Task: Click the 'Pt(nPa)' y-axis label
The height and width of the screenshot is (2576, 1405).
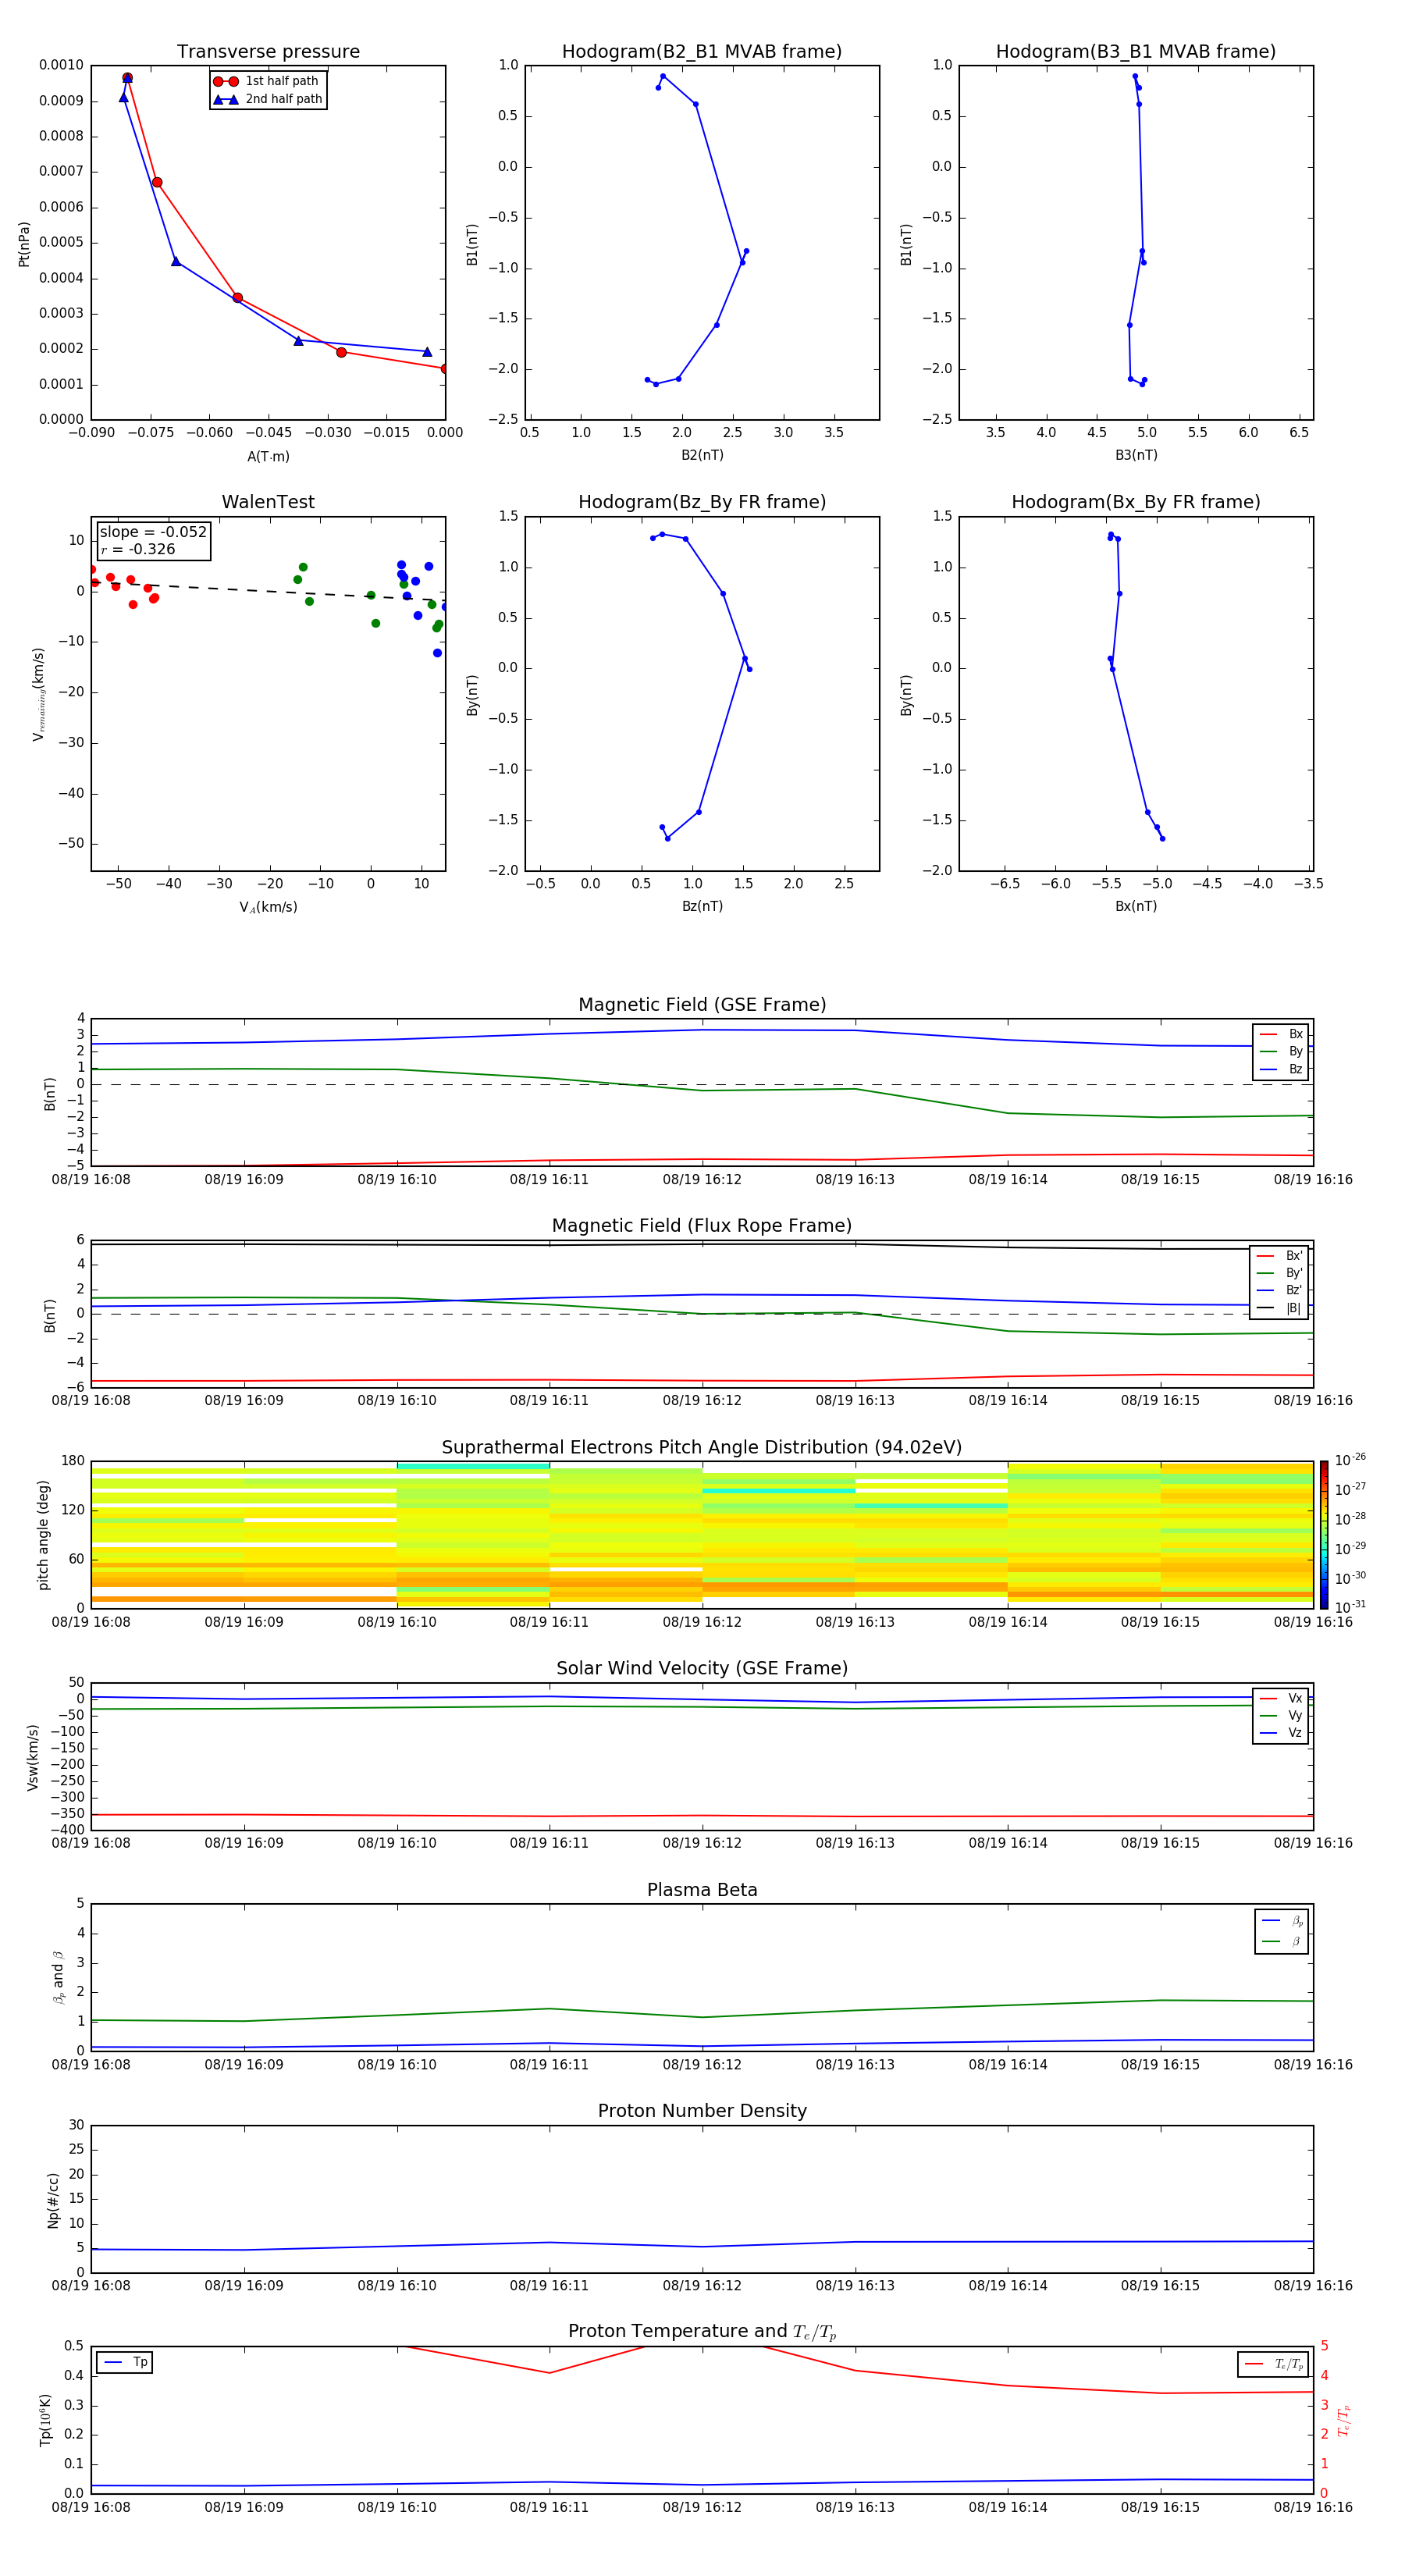Action: (x=24, y=244)
